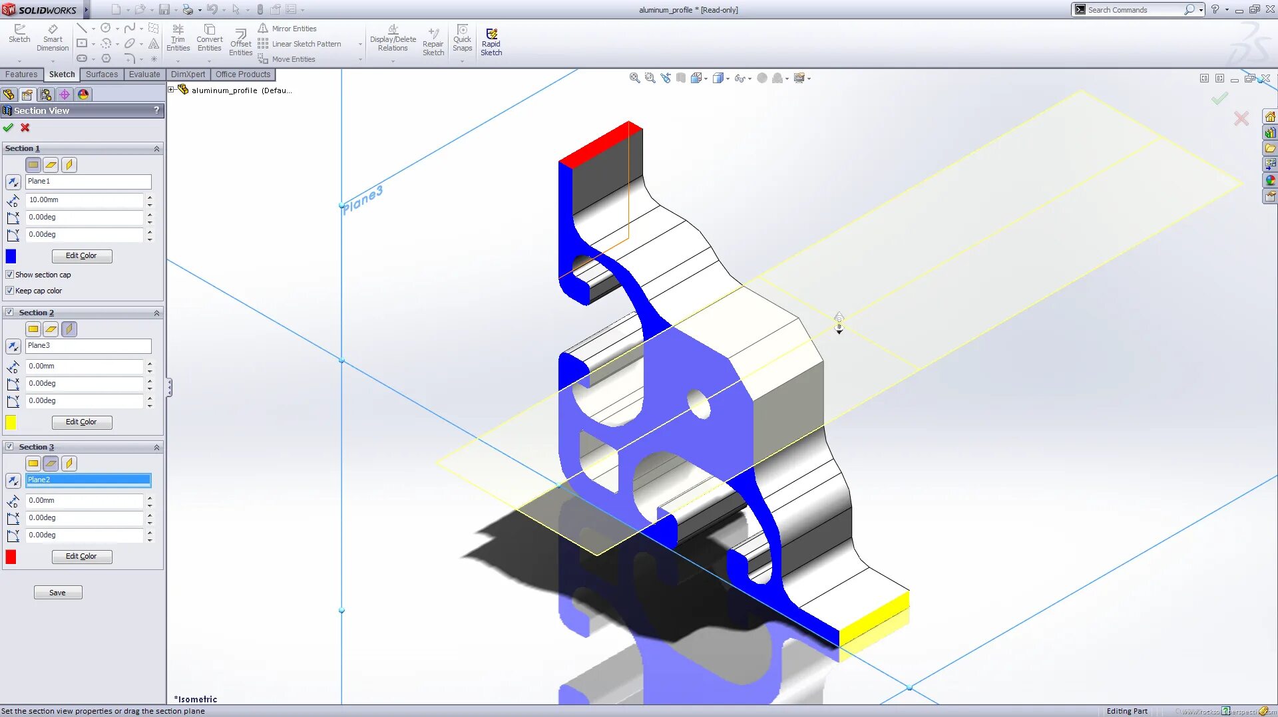Open the view orientation dropdown in heads-up toolbar
Screen dimensions: 1278x717
pos(728,78)
